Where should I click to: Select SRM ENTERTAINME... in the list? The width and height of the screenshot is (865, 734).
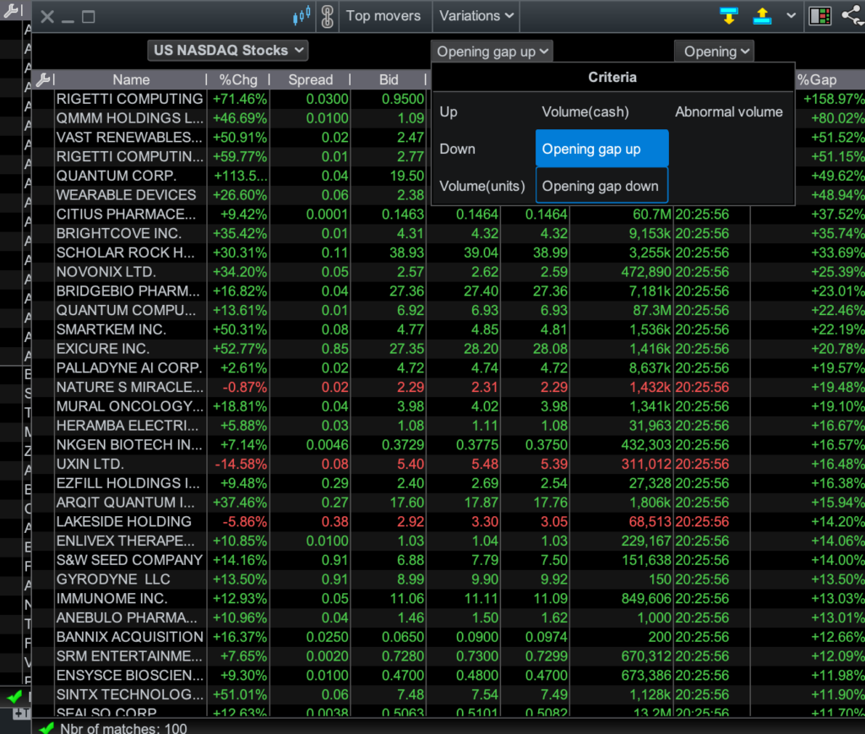[129, 657]
